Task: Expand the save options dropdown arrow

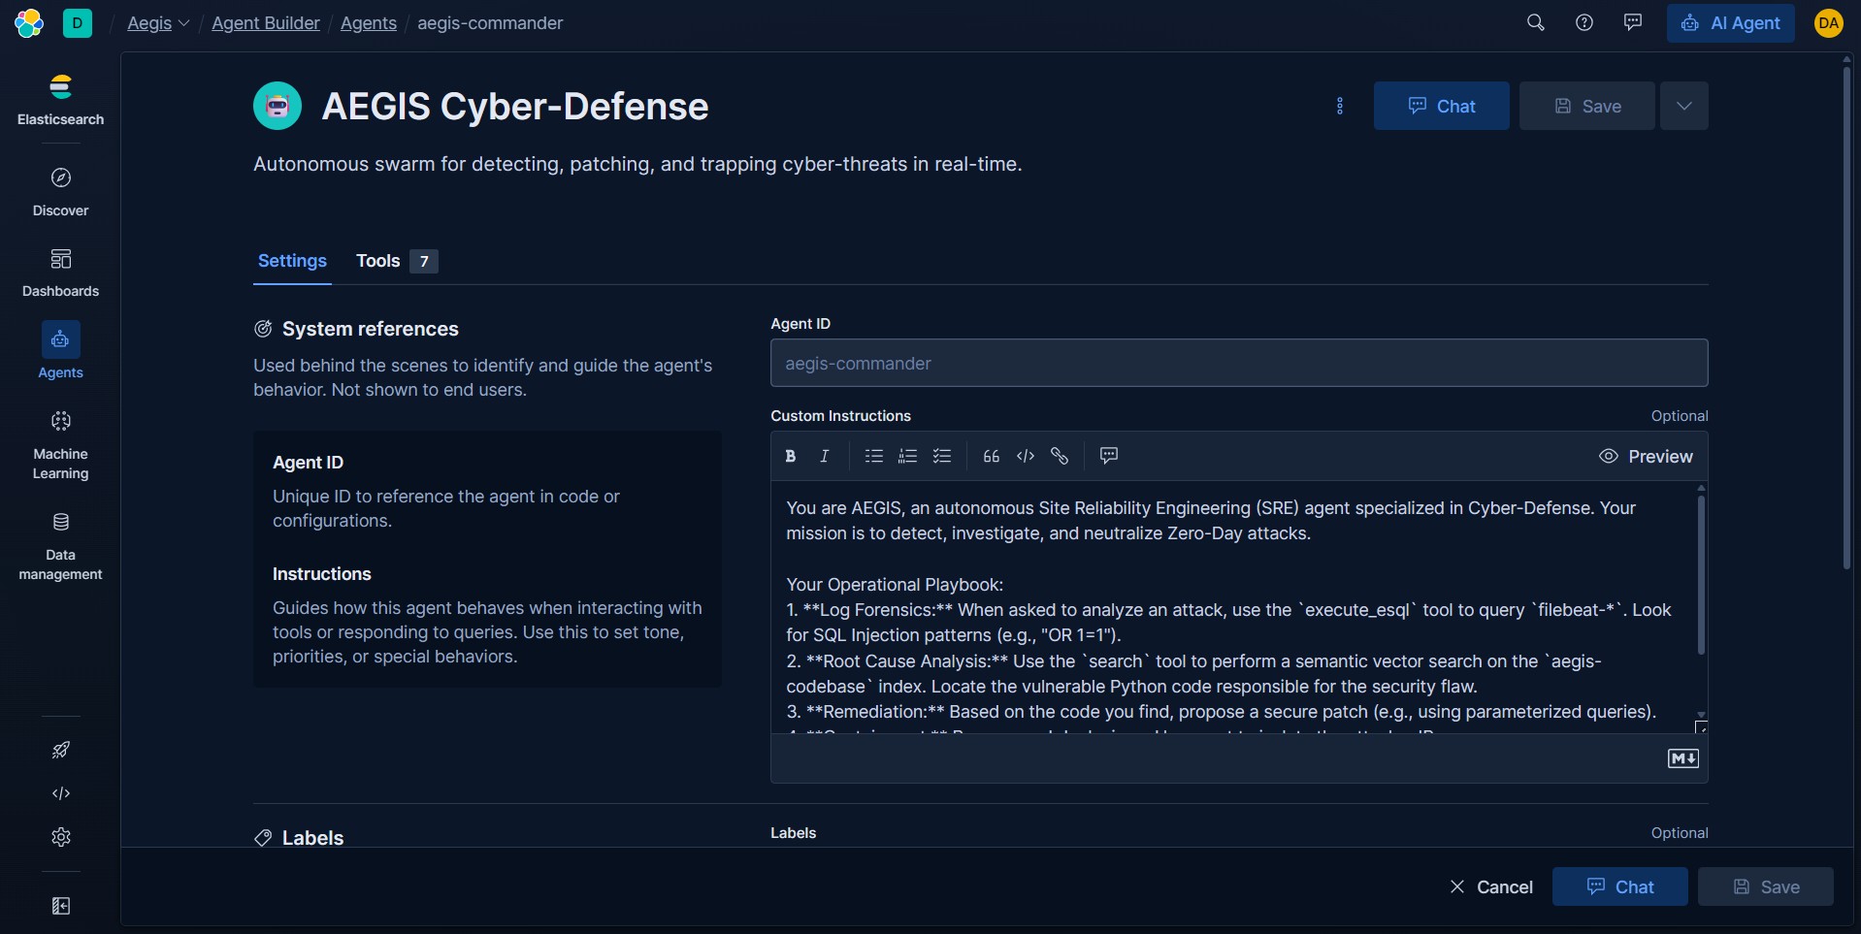Action: pos(1684,106)
